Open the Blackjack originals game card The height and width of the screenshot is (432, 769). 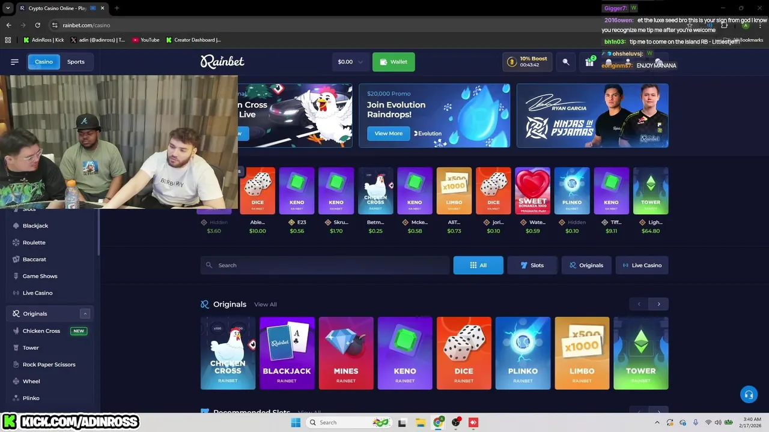point(287,353)
